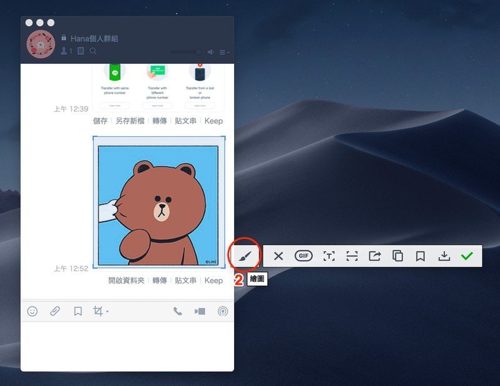Open the emoji sticker picker

click(x=32, y=311)
